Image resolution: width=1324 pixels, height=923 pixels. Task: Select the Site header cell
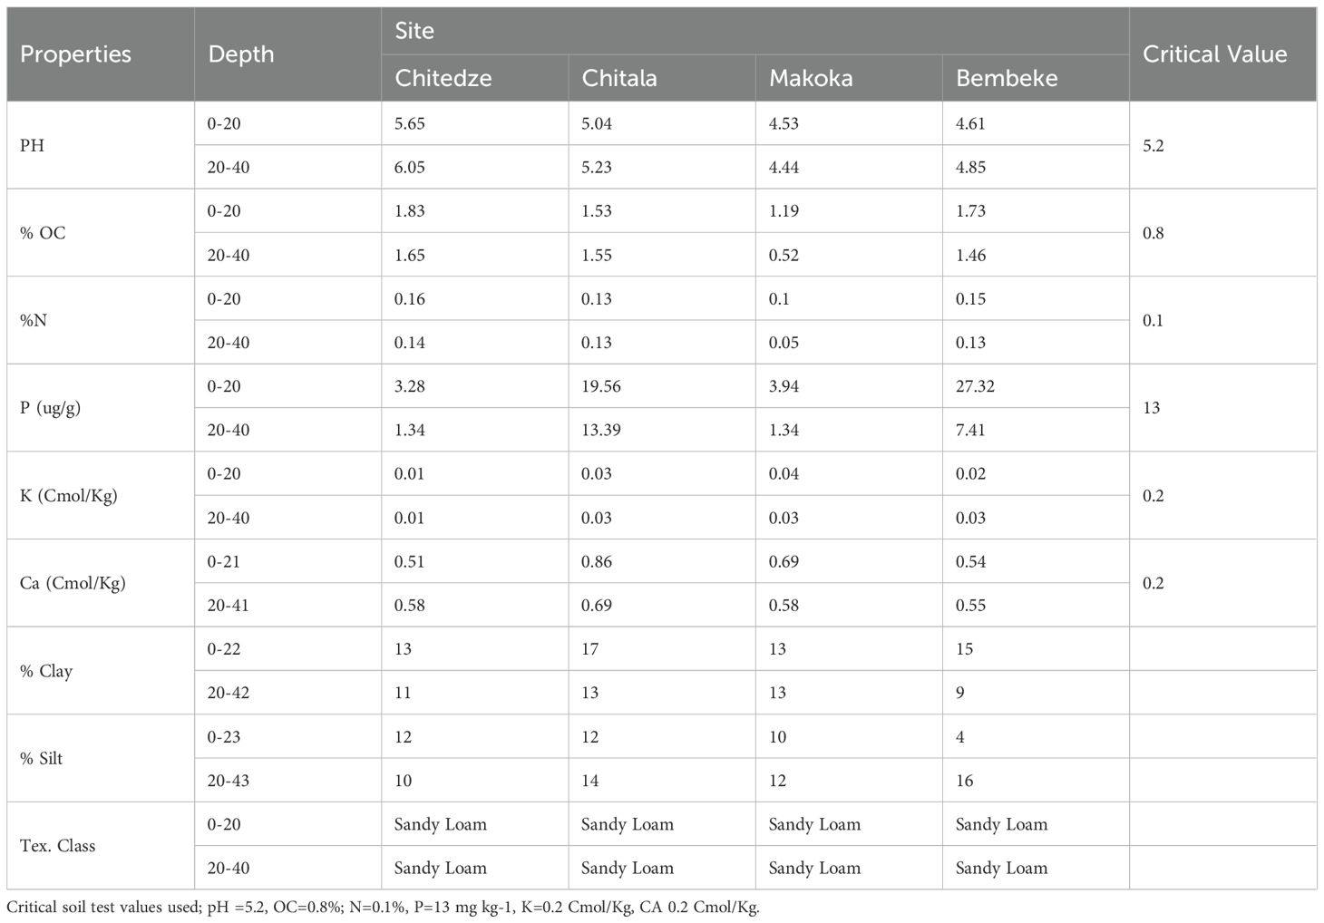(414, 31)
